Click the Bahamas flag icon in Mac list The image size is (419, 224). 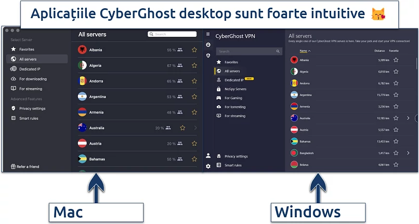(82, 159)
